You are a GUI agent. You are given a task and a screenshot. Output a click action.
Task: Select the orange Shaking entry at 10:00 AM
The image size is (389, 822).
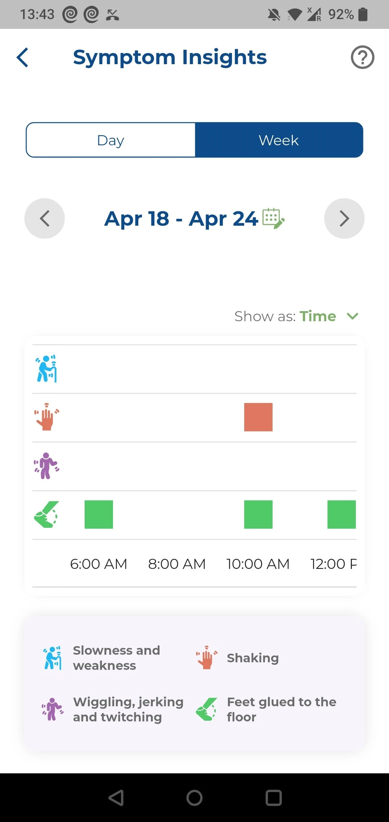[x=258, y=417]
